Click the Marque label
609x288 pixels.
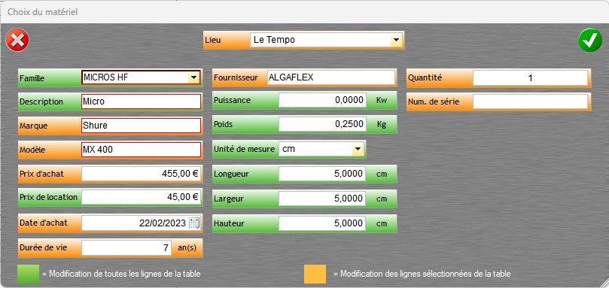[33, 126]
